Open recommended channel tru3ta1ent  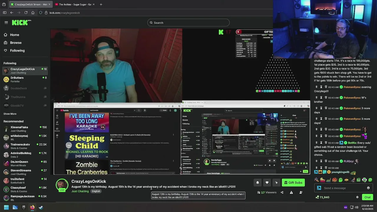click(25, 181)
